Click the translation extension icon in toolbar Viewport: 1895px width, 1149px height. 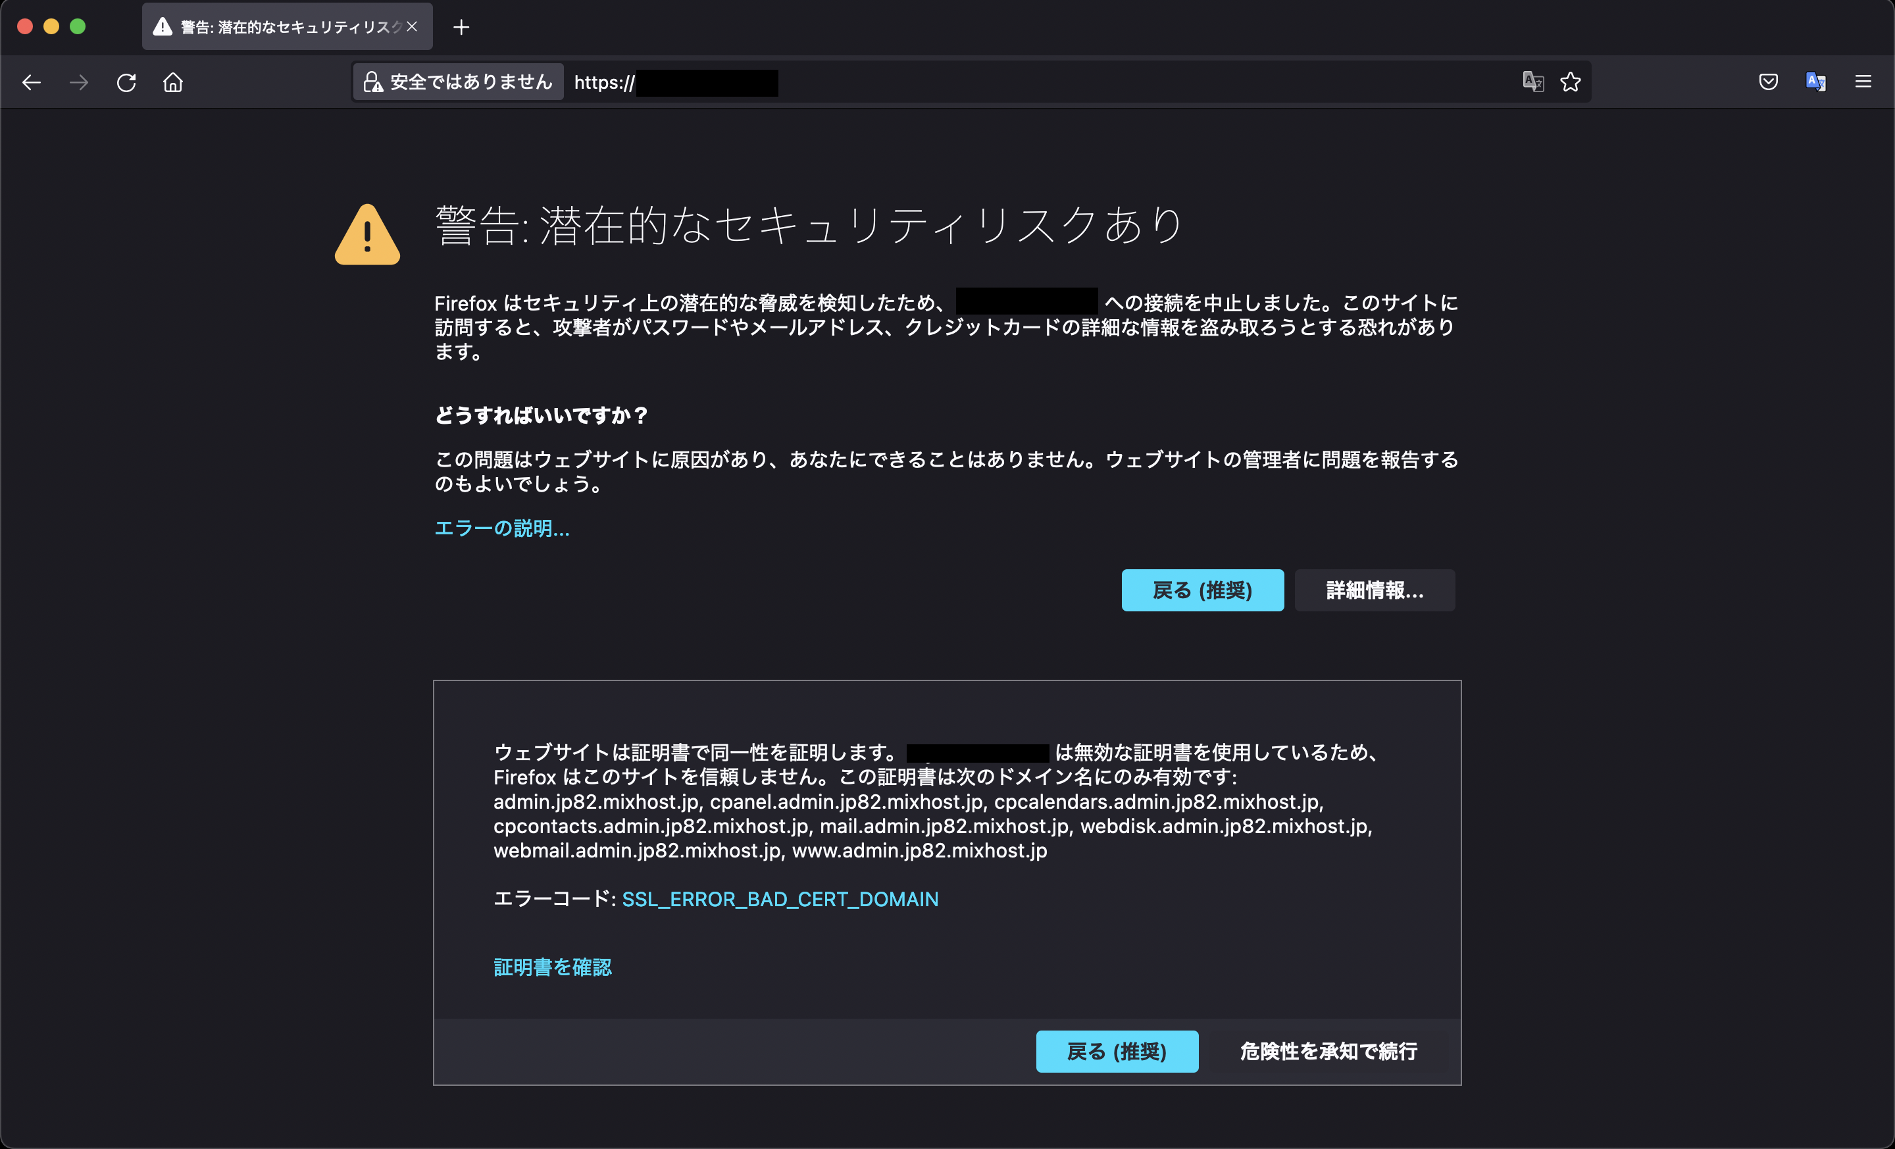click(x=1816, y=82)
